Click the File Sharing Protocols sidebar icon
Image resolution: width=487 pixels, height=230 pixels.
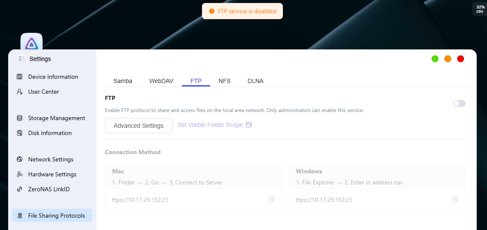point(20,216)
